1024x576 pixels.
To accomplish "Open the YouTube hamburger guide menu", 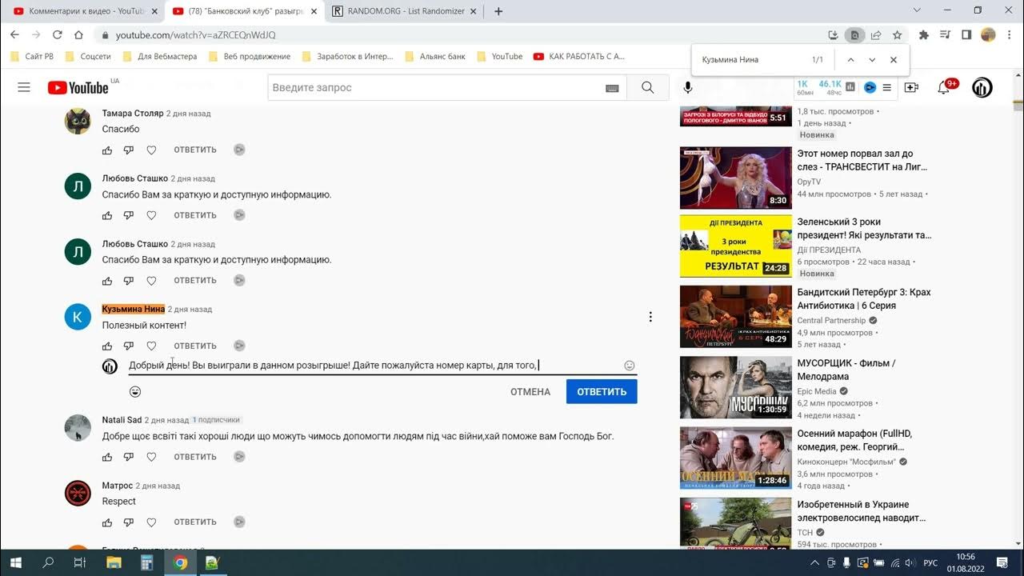I will click(x=24, y=87).
